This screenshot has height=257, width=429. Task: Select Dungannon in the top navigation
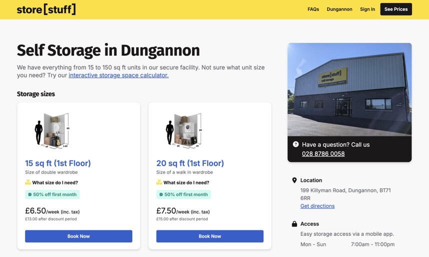pos(339,9)
